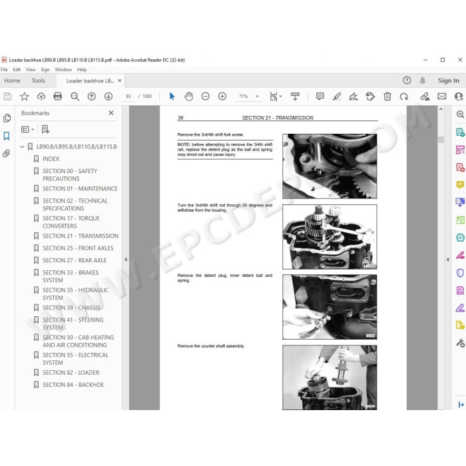
Task: Click the current page number field
Action: click(x=128, y=97)
